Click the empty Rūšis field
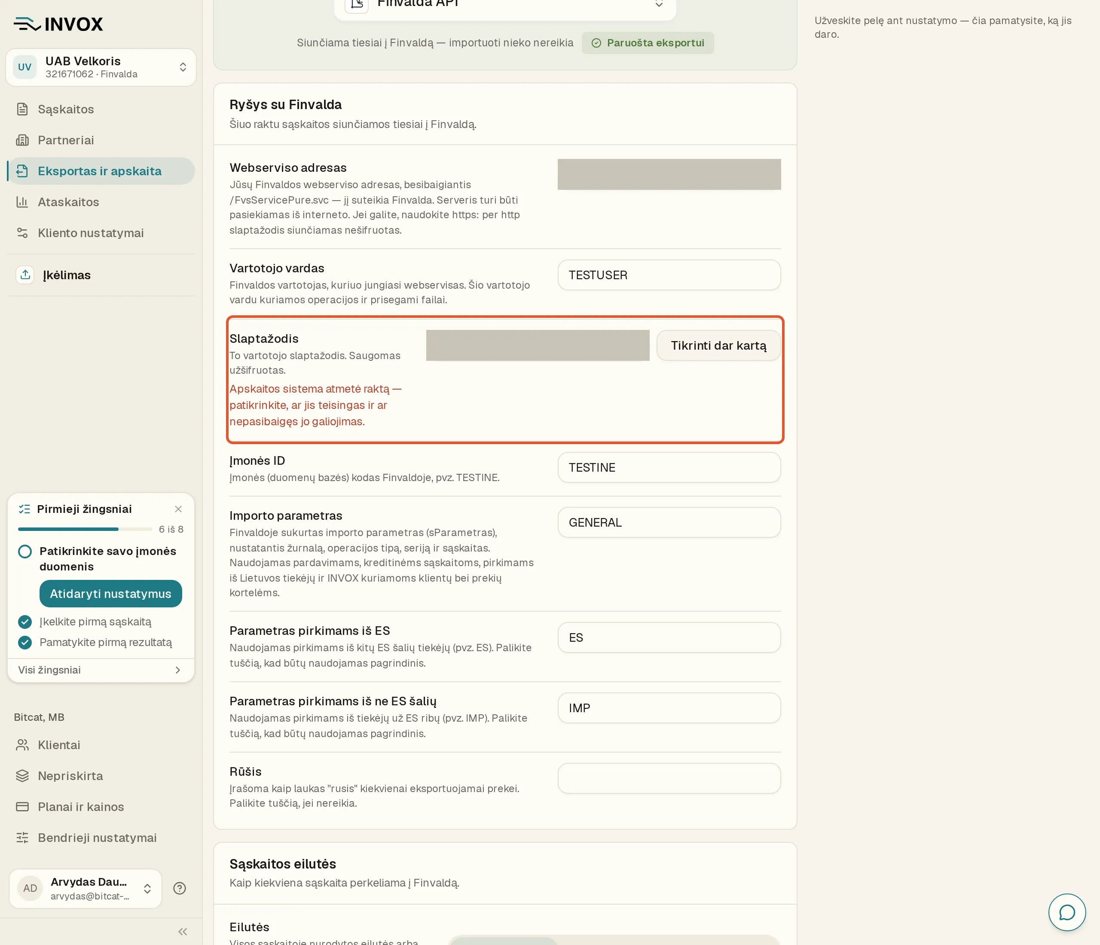This screenshot has width=1100, height=945. pos(669,778)
